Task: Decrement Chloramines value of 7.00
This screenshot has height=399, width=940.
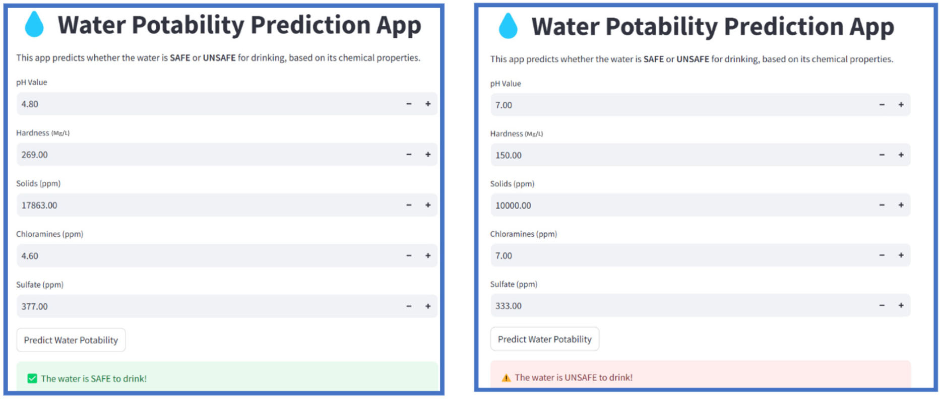Action: pos(882,255)
